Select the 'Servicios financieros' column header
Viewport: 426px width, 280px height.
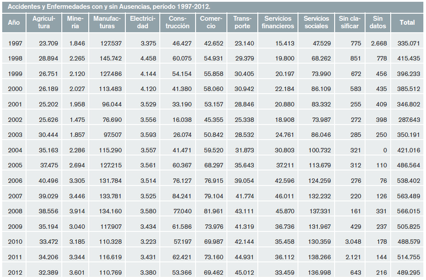pyautogui.click(x=278, y=23)
